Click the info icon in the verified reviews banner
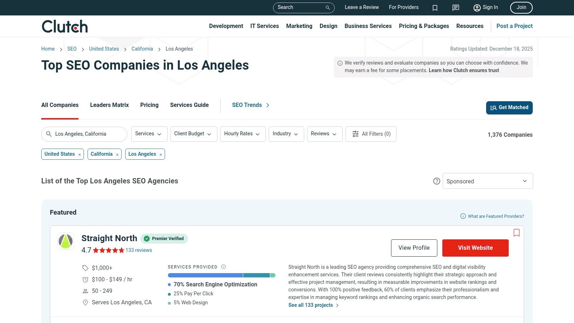 pos(339,63)
